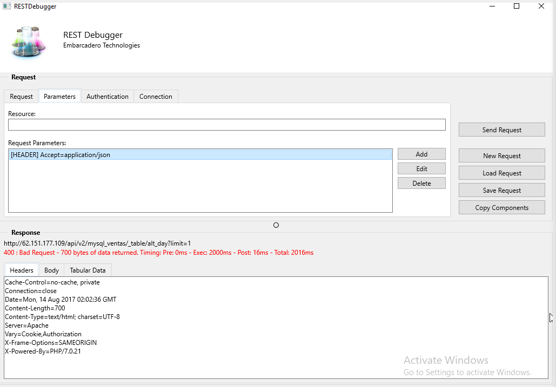The width and height of the screenshot is (556, 387).
Task: Click the Response section label
Action: click(x=25, y=233)
